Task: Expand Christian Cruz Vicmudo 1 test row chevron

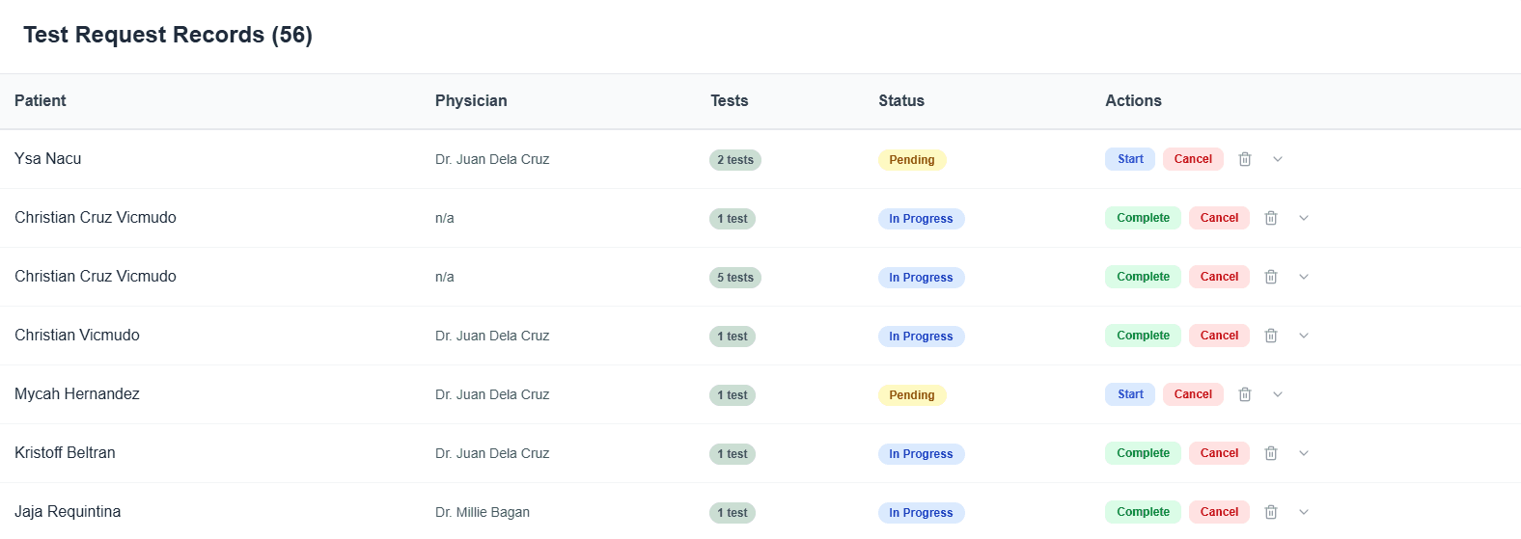Action: coord(1304,218)
